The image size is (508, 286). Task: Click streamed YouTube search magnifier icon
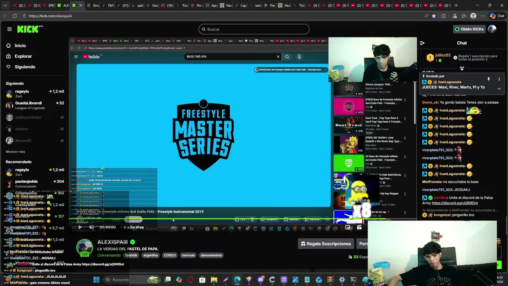click(287, 56)
